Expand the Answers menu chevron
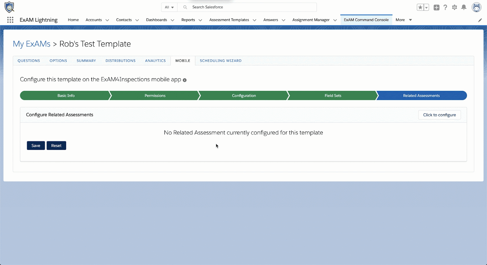The width and height of the screenshot is (487, 265). click(283, 20)
